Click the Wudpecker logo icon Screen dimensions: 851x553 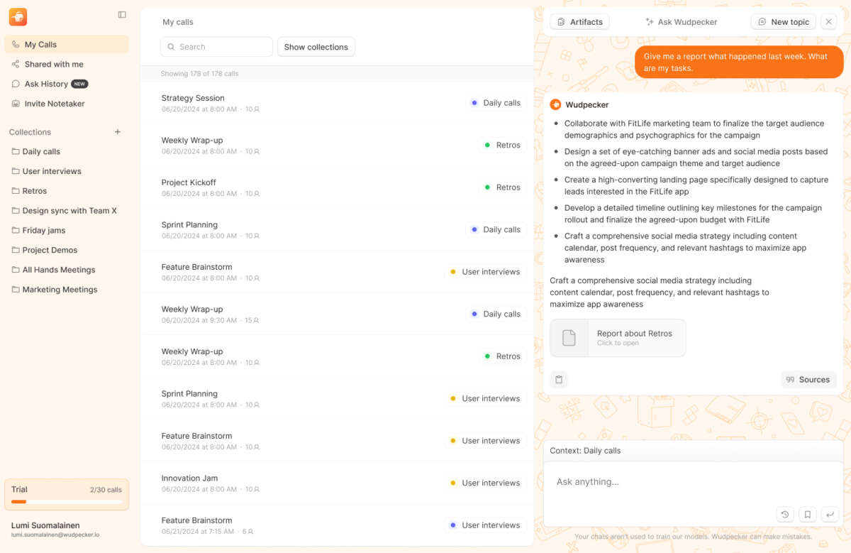[x=18, y=16]
